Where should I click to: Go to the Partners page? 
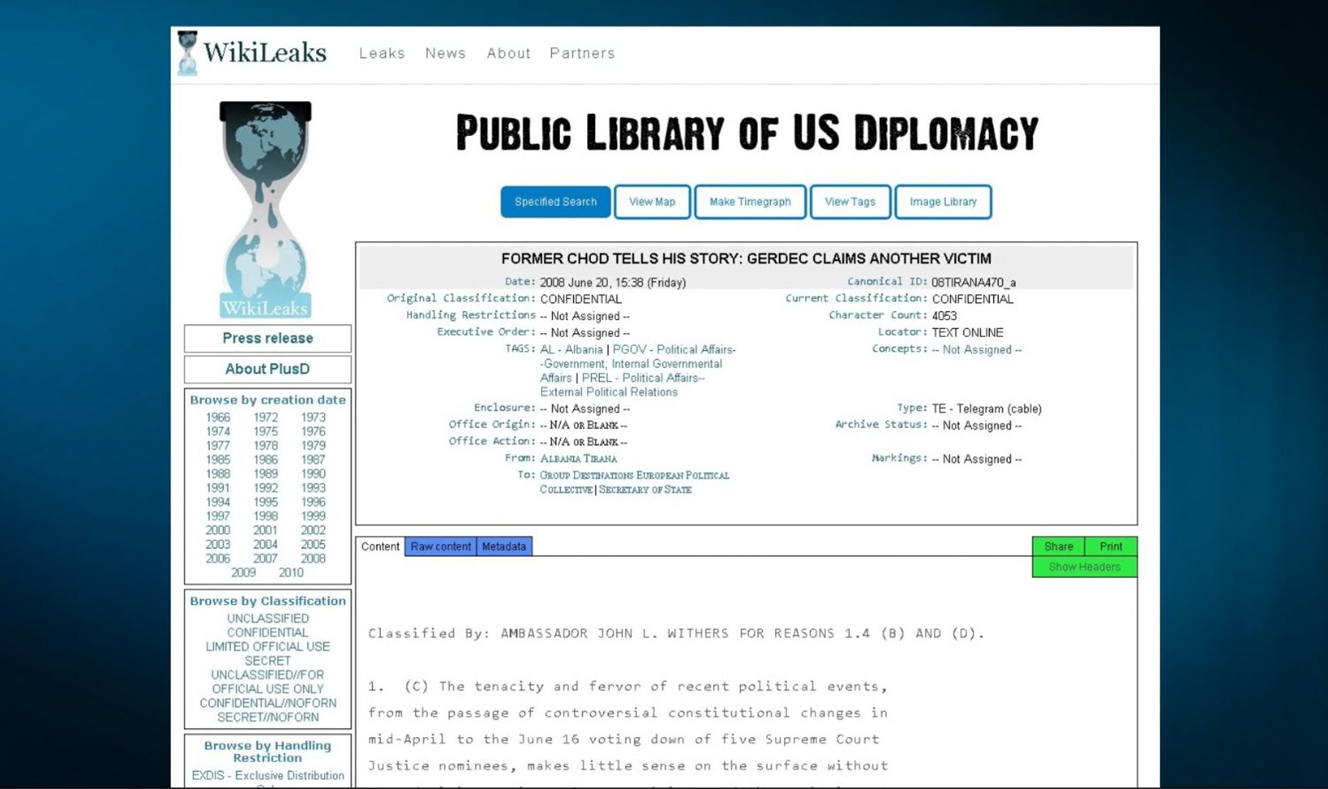pyautogui.click(x=582, y=53)
